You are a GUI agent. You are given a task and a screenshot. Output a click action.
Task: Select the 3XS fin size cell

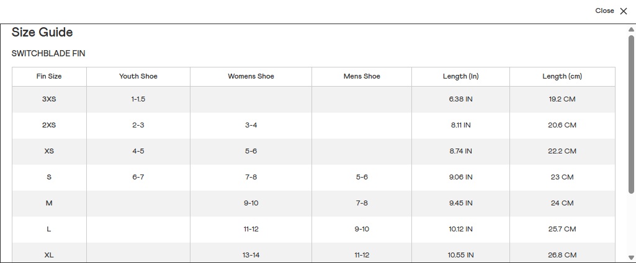49,99
